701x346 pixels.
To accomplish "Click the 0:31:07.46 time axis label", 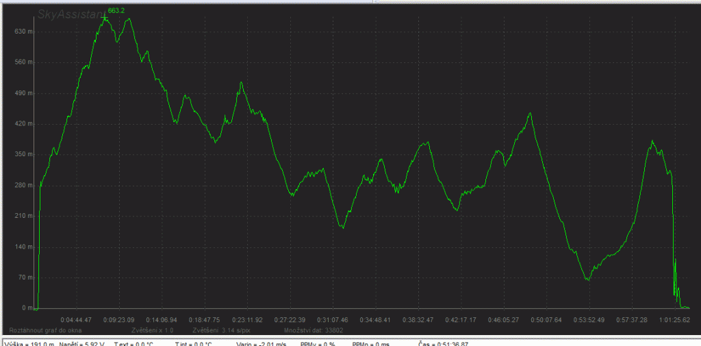I will pyautogui.click(x=332, y=319).
